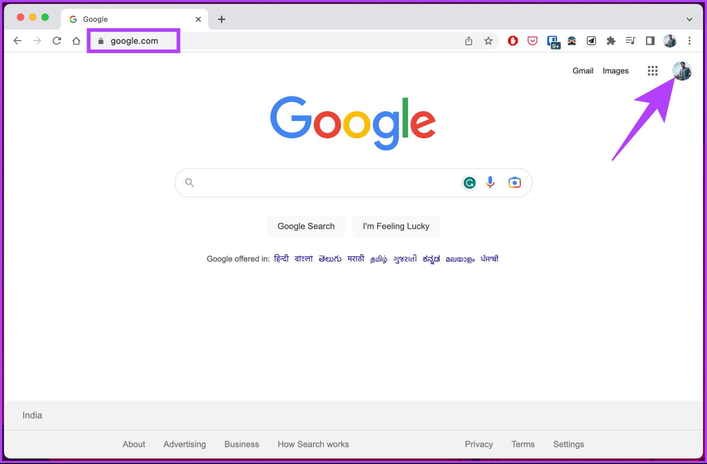The image size is (707, 464).
Task: Switch Google to Malayalam (മലയാളം)
Action: coord(460,259)
